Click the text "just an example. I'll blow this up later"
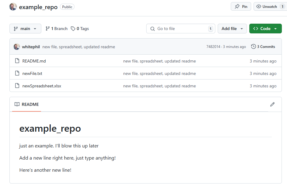Image resolution: width=287 pixels, height=189 pixels. [x=59, y=146]
